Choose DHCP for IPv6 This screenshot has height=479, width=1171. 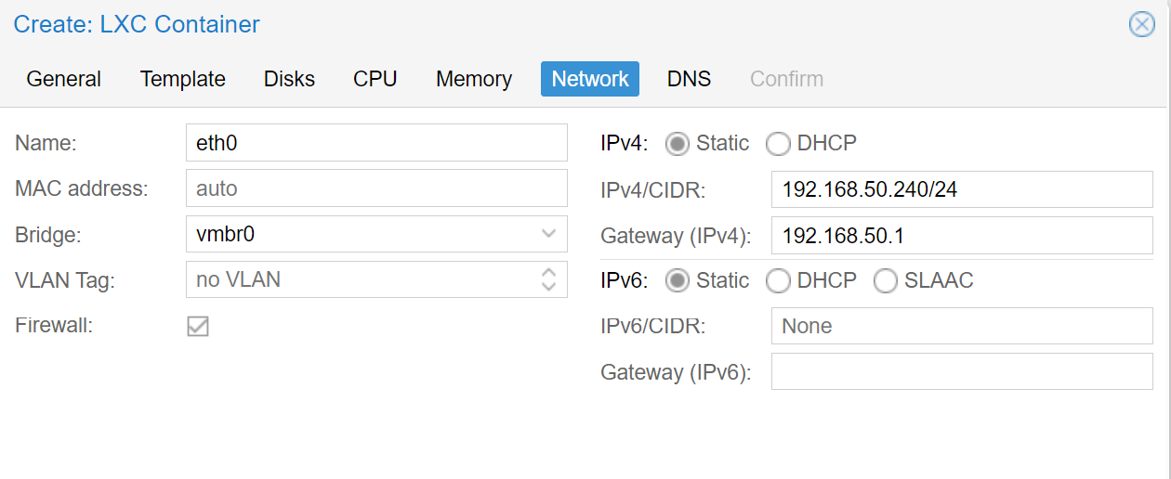pos(779,280)
